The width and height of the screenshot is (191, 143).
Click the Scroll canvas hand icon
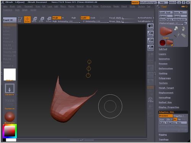pyautogui.click(x=151, y=27)
